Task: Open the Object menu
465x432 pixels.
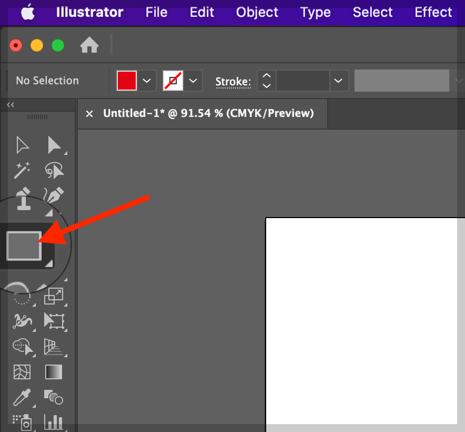Action: coord(257,13)
